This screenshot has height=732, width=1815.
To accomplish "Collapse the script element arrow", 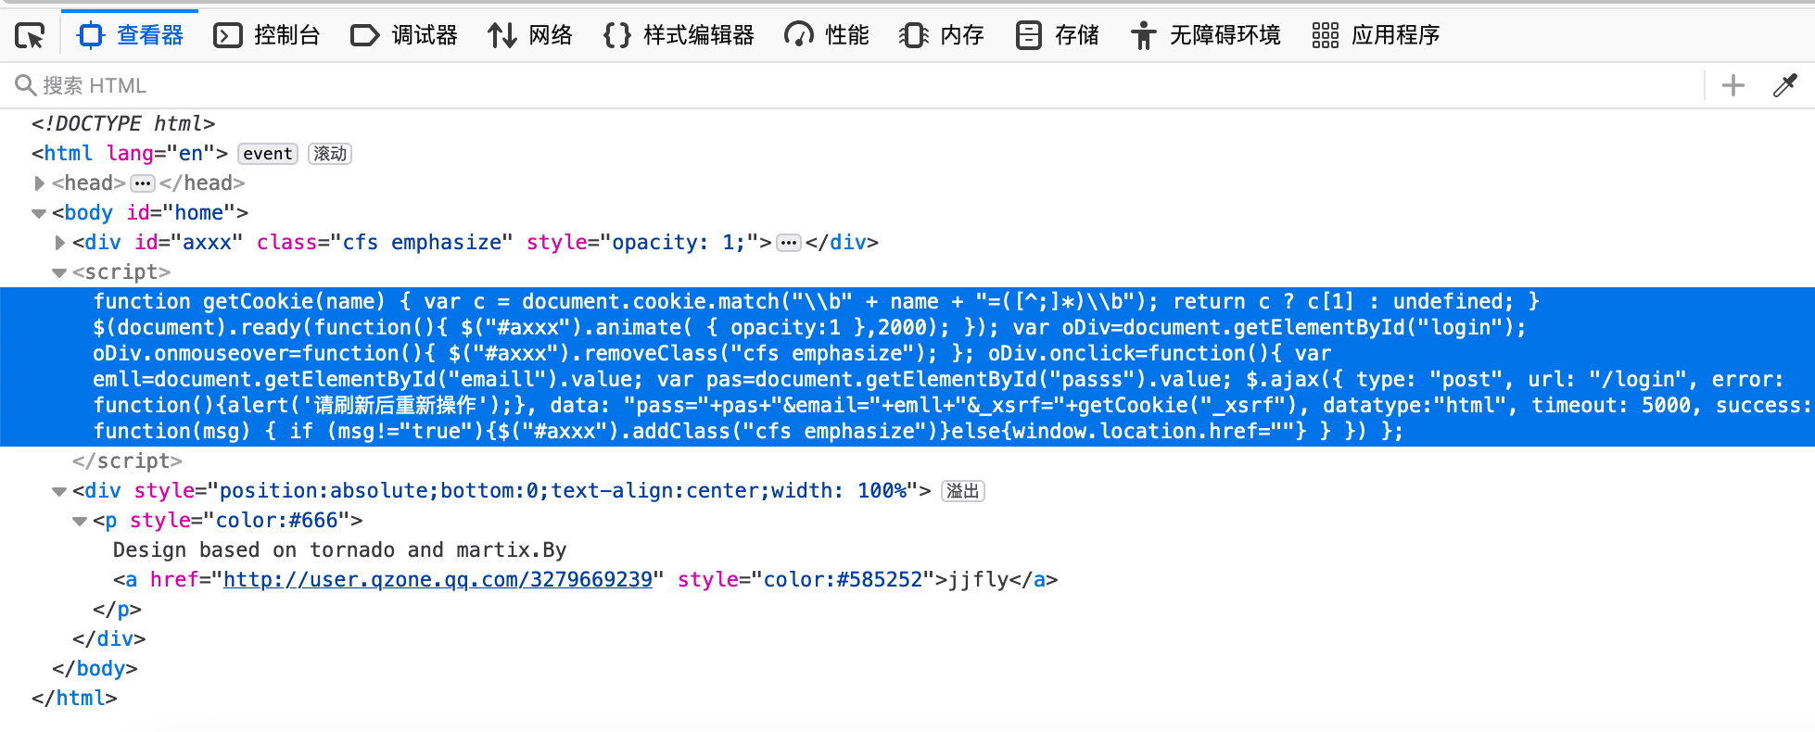I will [x=59, y=272].
